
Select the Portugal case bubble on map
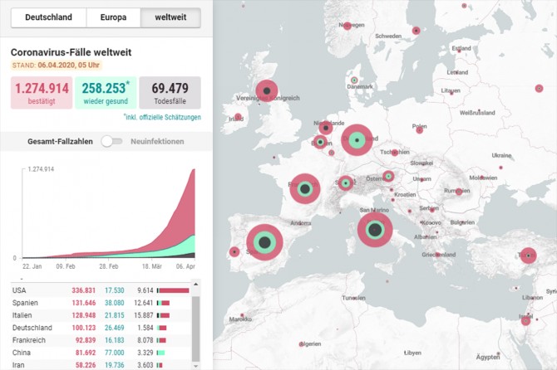tap(234, 251)
